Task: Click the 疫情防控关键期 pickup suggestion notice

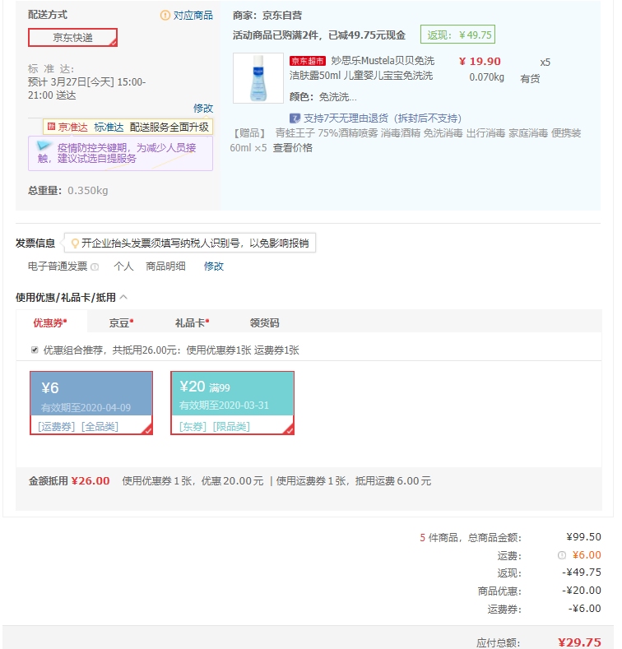Action: click(x=120, y=153)
